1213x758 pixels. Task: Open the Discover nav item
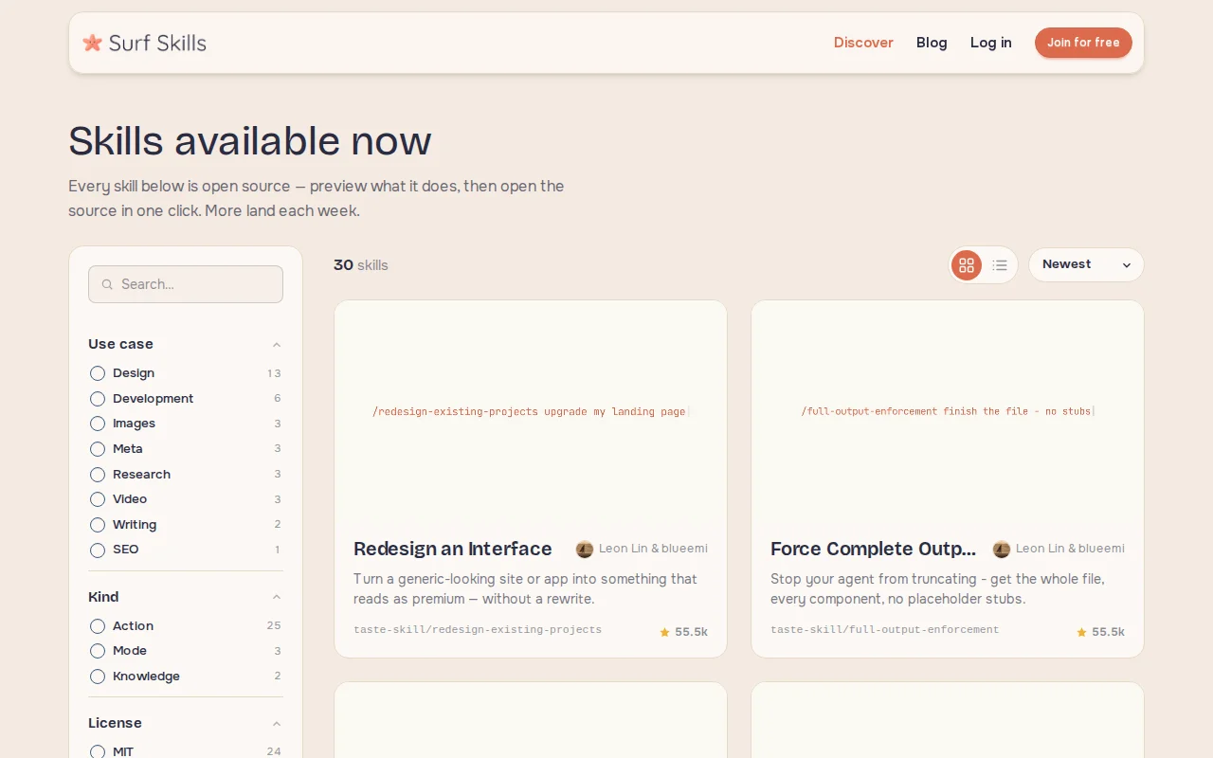pyautogui.click(x=863, y=43)
